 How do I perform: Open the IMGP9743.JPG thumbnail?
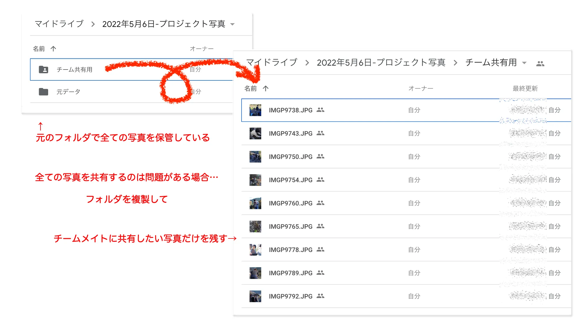255,133
